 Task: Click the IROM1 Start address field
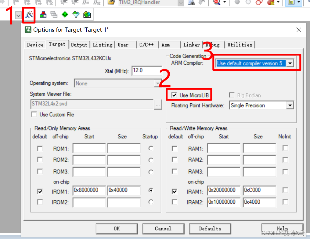point(89,191)
